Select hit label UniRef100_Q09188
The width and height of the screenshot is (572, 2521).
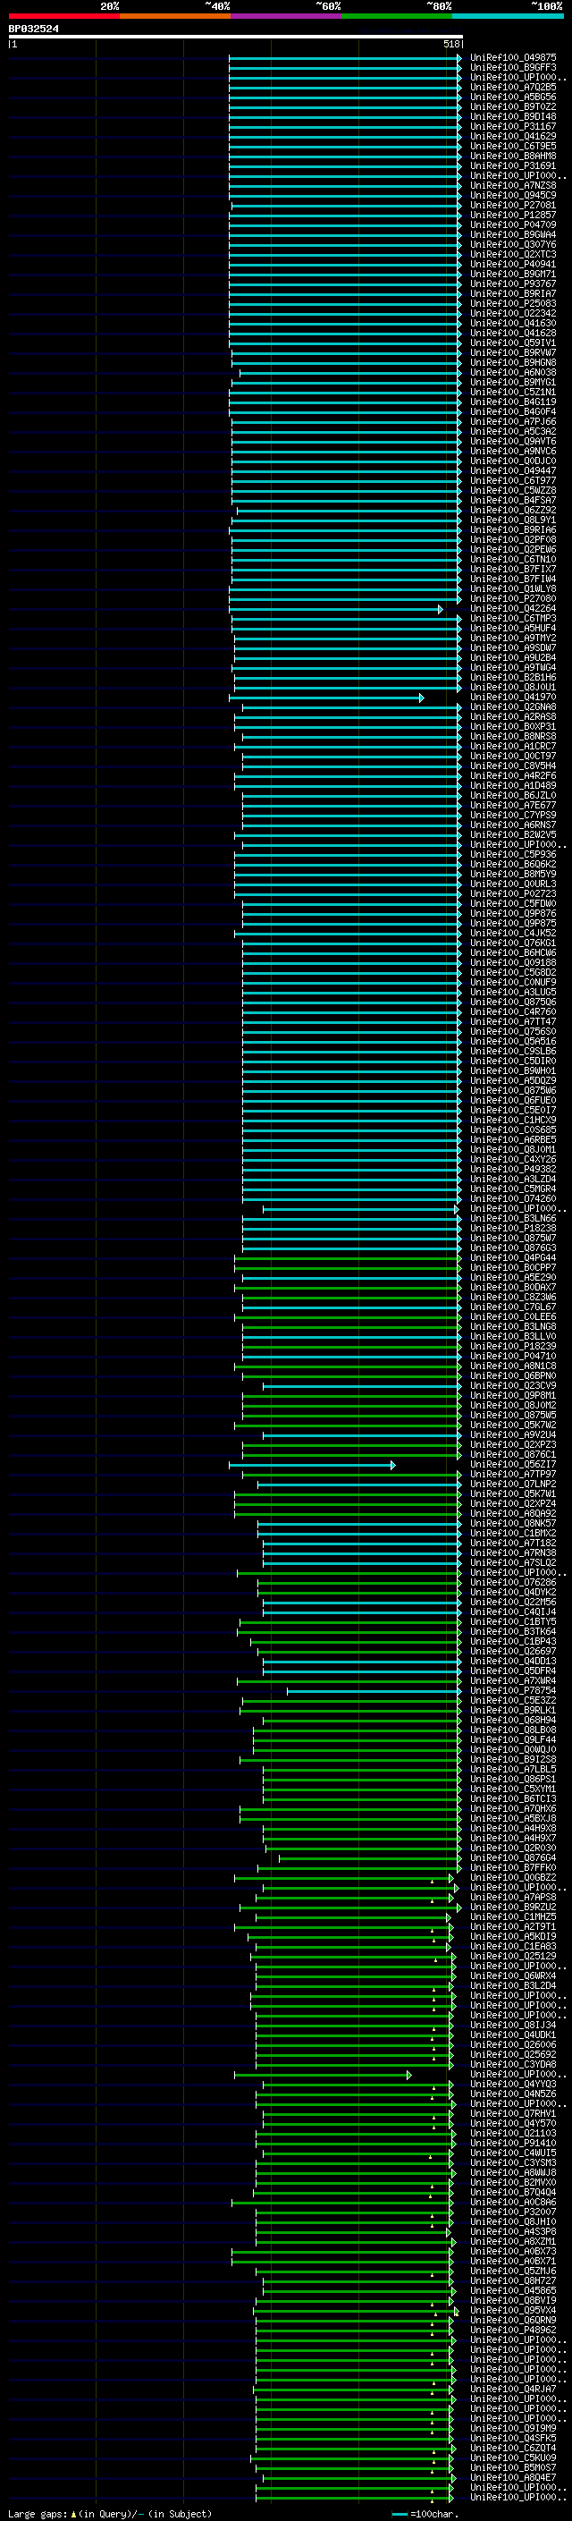pyautogui.click(x=513, y=963)
